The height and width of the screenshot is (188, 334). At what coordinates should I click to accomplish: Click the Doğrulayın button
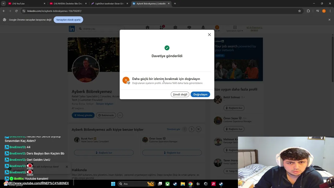[x=200, y=94]
